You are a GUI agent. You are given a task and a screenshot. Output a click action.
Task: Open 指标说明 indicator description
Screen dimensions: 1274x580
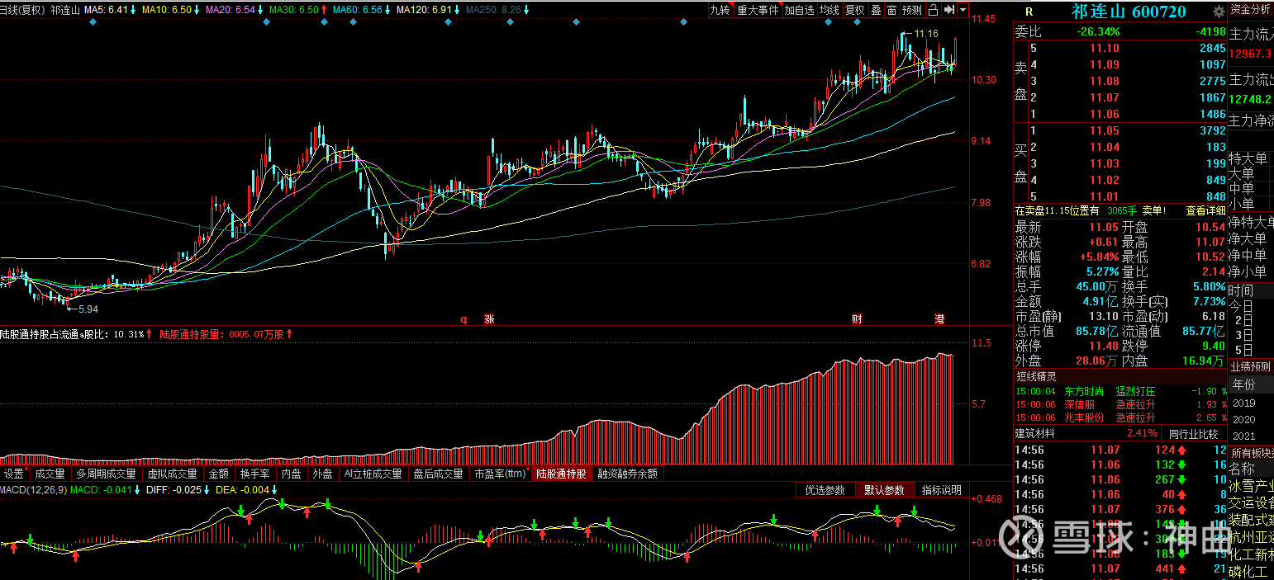(942, 490)
